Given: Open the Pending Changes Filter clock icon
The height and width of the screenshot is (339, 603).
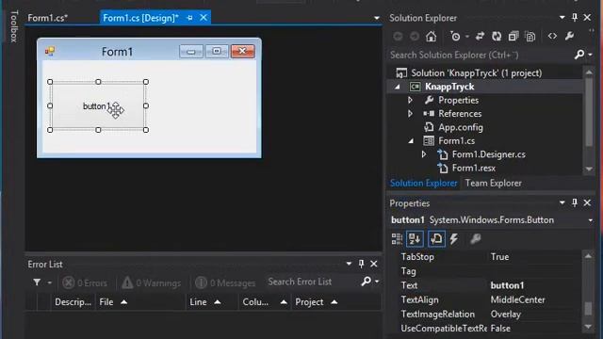Looking at the screenshot, I should (x=455, y=37).
